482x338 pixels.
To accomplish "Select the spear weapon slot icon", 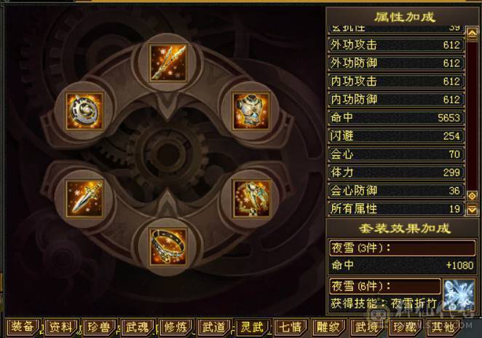I will pyautogui.click(x=168, y=63).
